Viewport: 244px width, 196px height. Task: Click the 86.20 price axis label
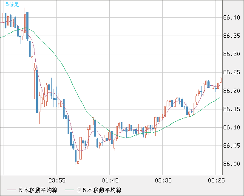[231, 91]
